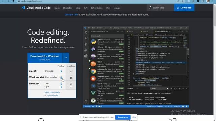Click Stop sharing button
This screenshot has width=216, height=121.
pyautogui.click(x=123, y=117)
